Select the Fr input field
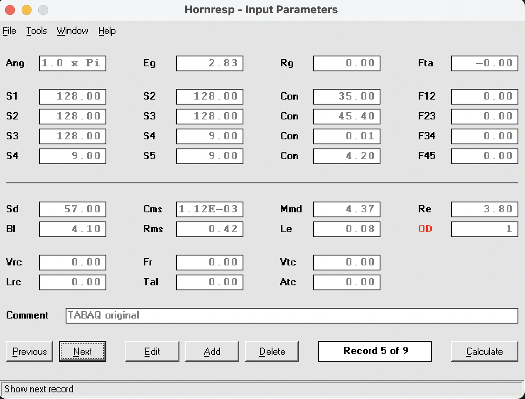 point(210,263)
